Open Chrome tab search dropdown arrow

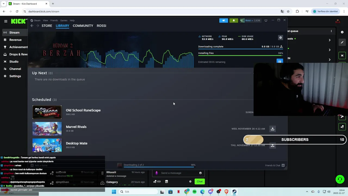(4, 4)
